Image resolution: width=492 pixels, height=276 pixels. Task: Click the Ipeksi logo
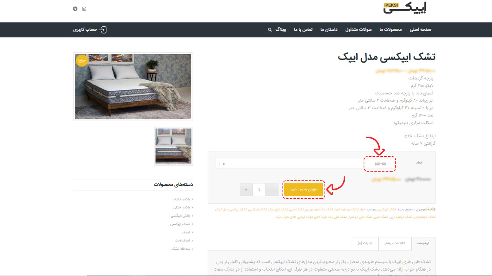point(405,8)
